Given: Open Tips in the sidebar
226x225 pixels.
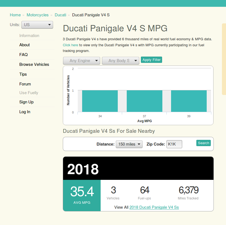Looking at the screenshot, I should [23, 74].
